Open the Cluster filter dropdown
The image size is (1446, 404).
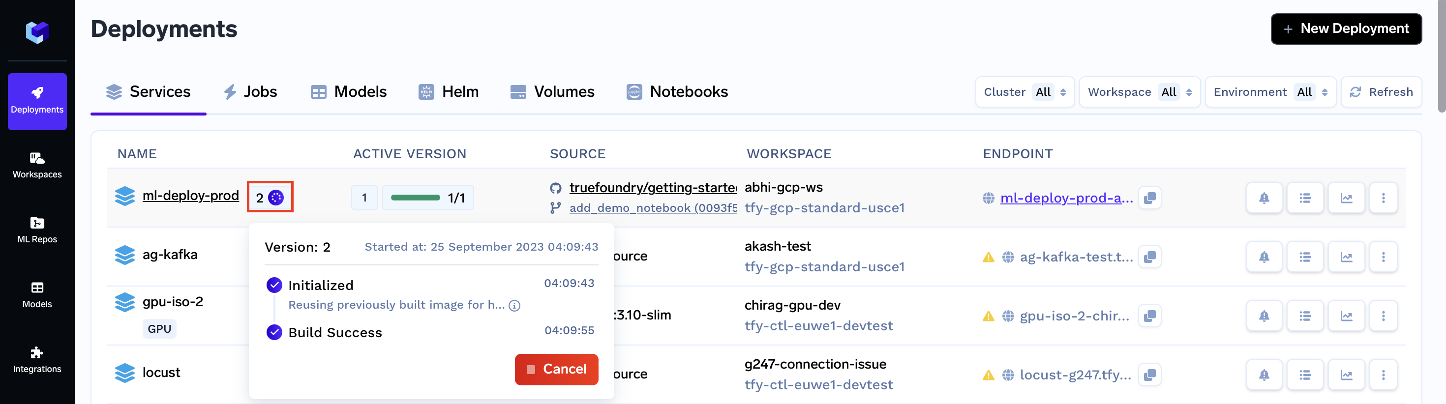(1025, 92)
